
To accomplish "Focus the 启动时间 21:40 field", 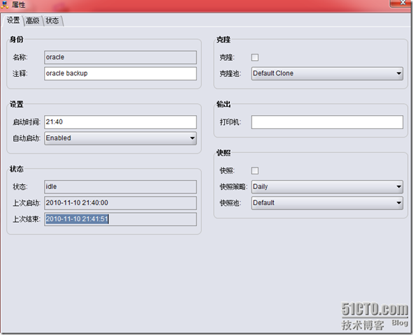I will coord(120,122).
